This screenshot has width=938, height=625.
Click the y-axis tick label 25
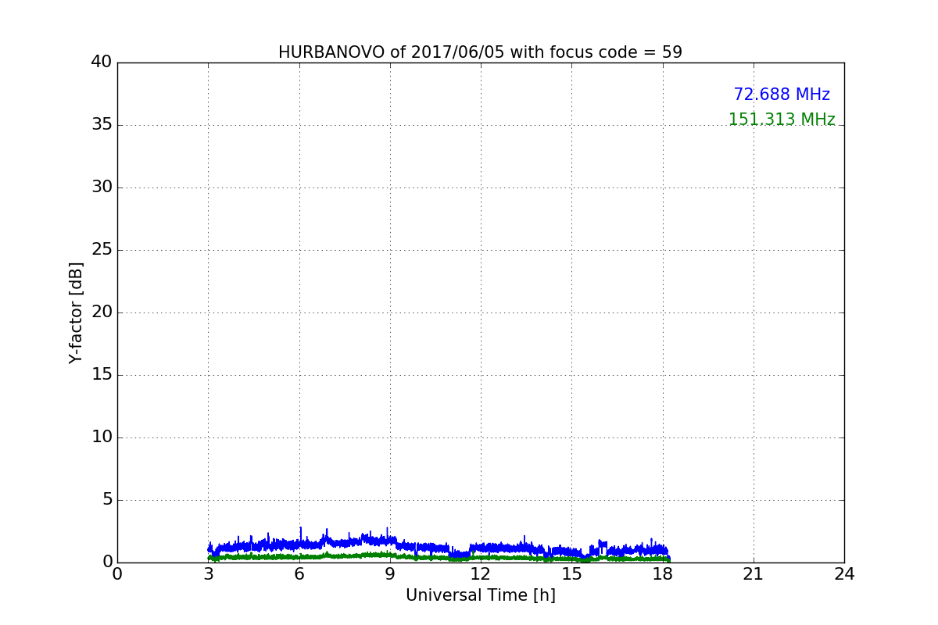pos(102,250)
